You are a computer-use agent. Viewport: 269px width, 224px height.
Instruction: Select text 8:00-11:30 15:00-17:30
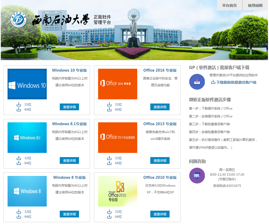tap(227, 175)
